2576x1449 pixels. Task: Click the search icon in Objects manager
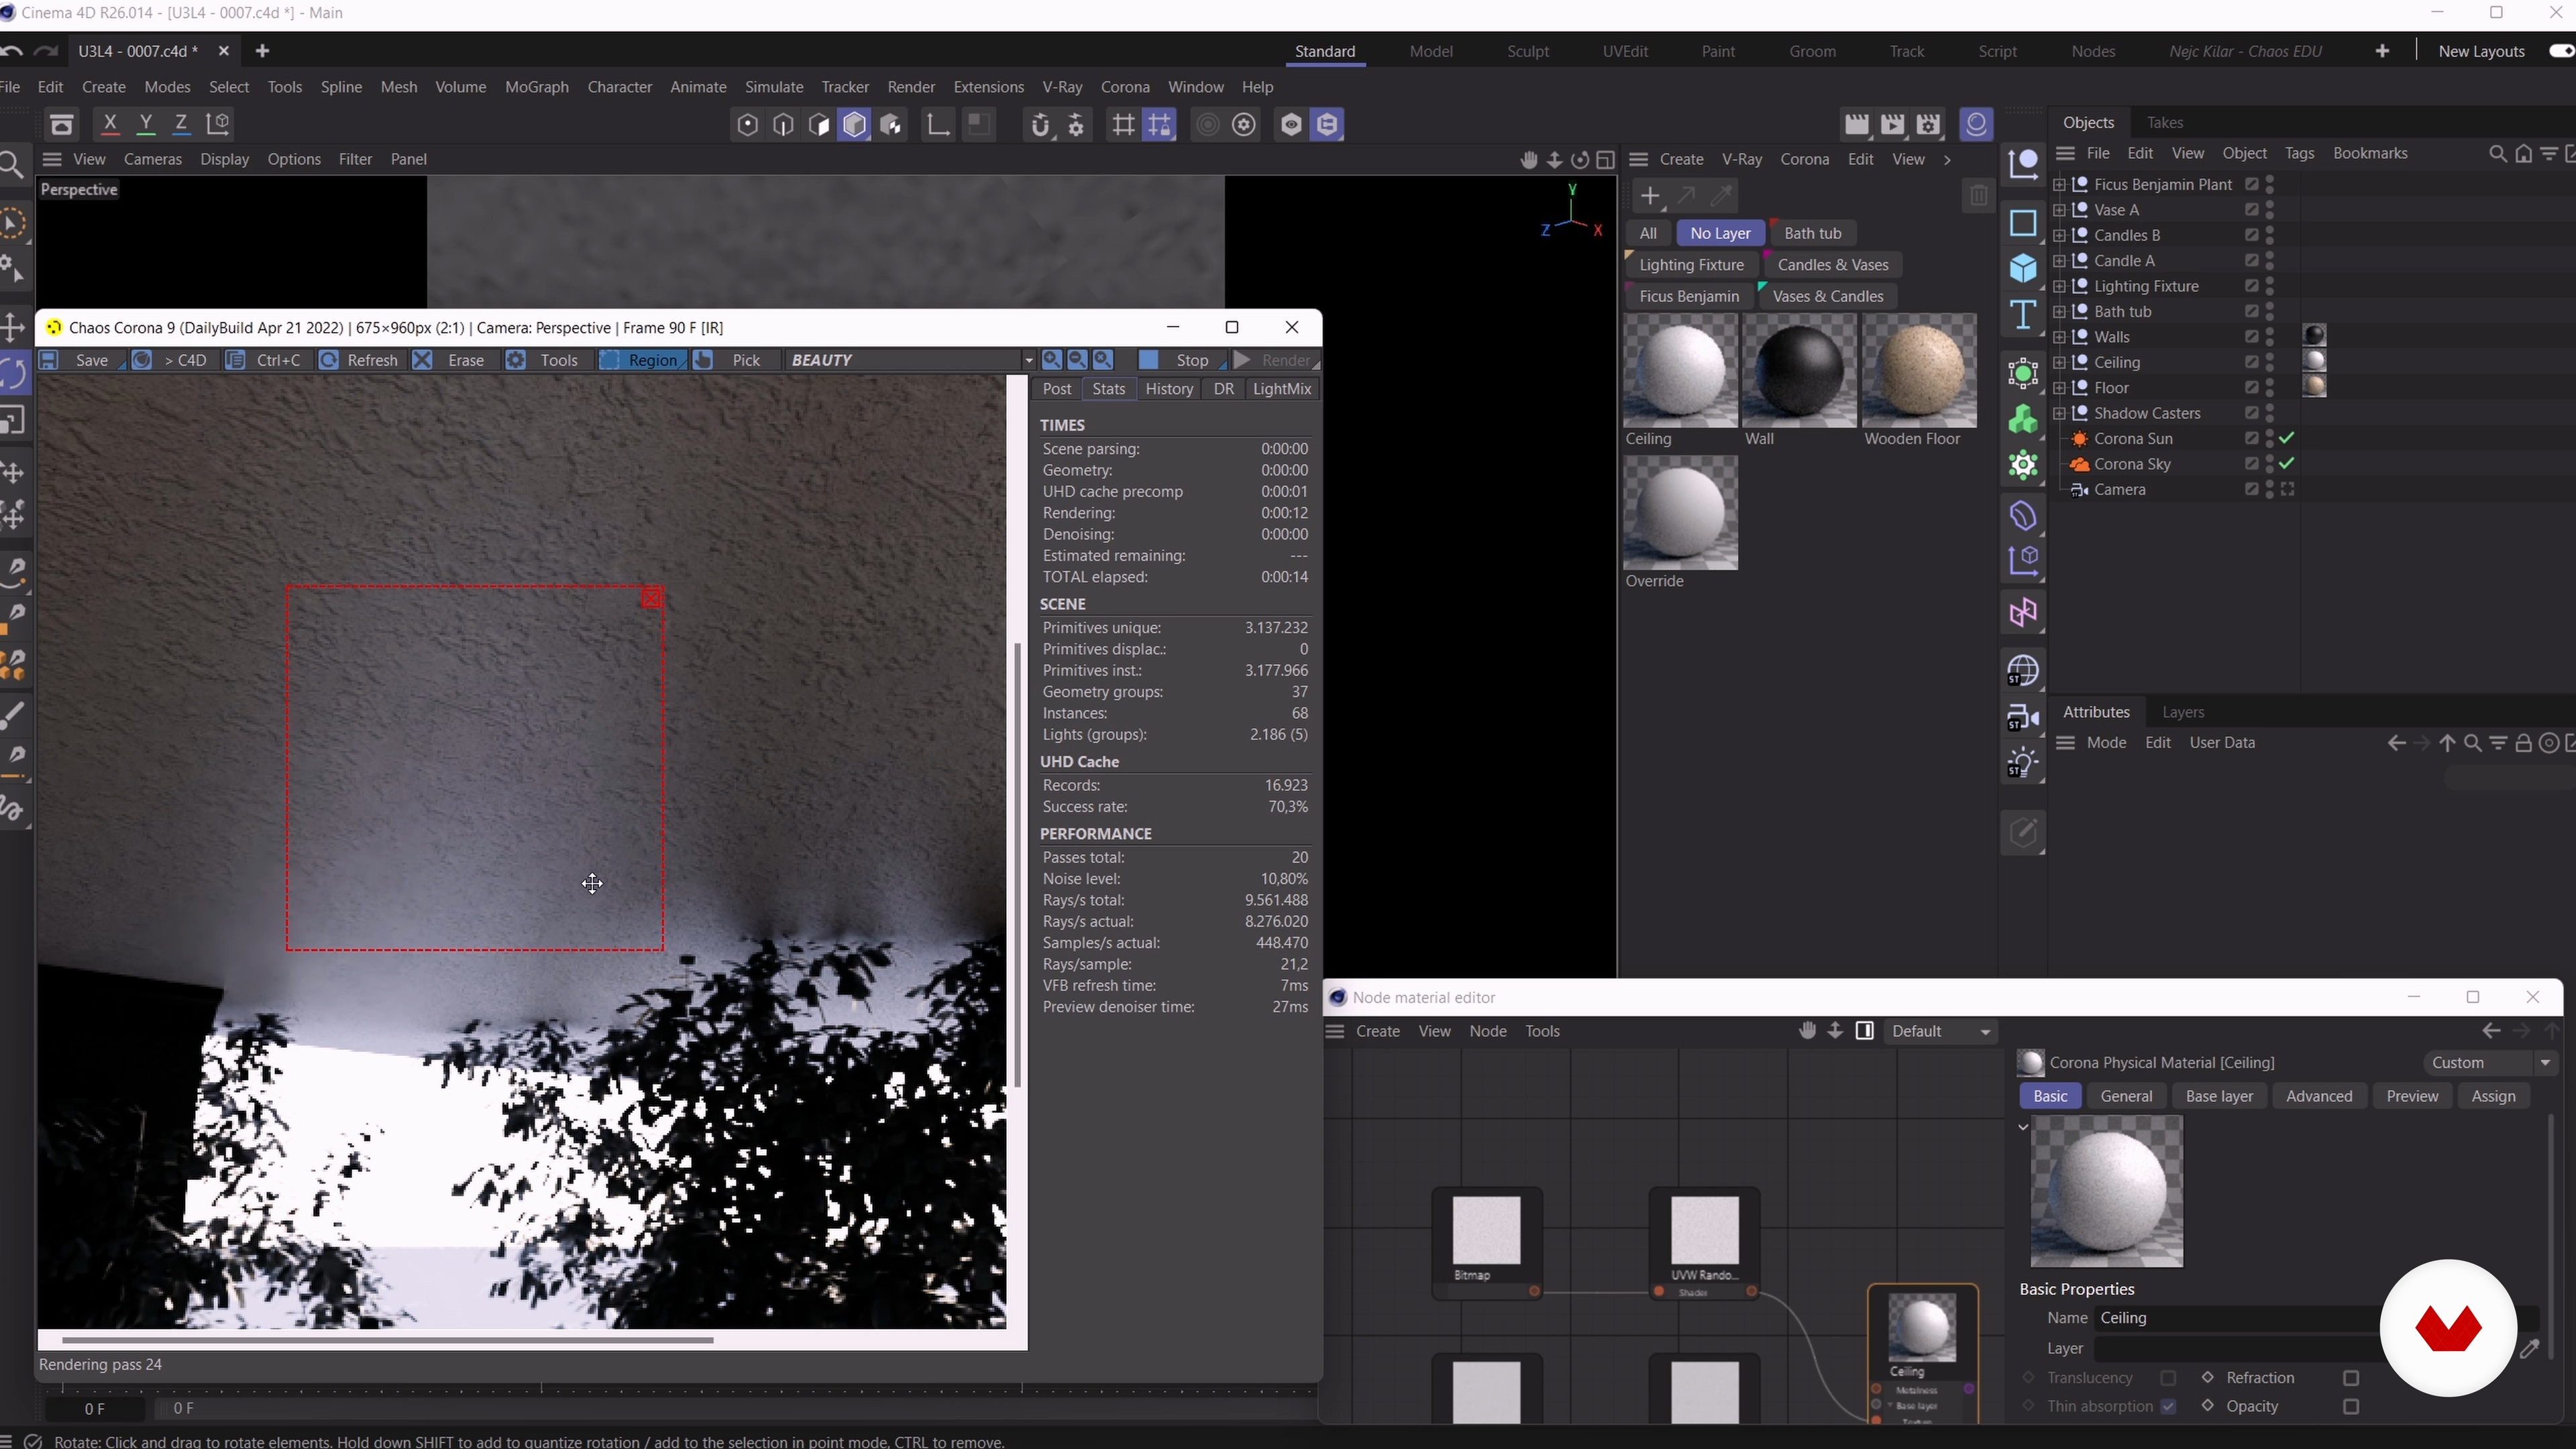tap(2498, 154)
